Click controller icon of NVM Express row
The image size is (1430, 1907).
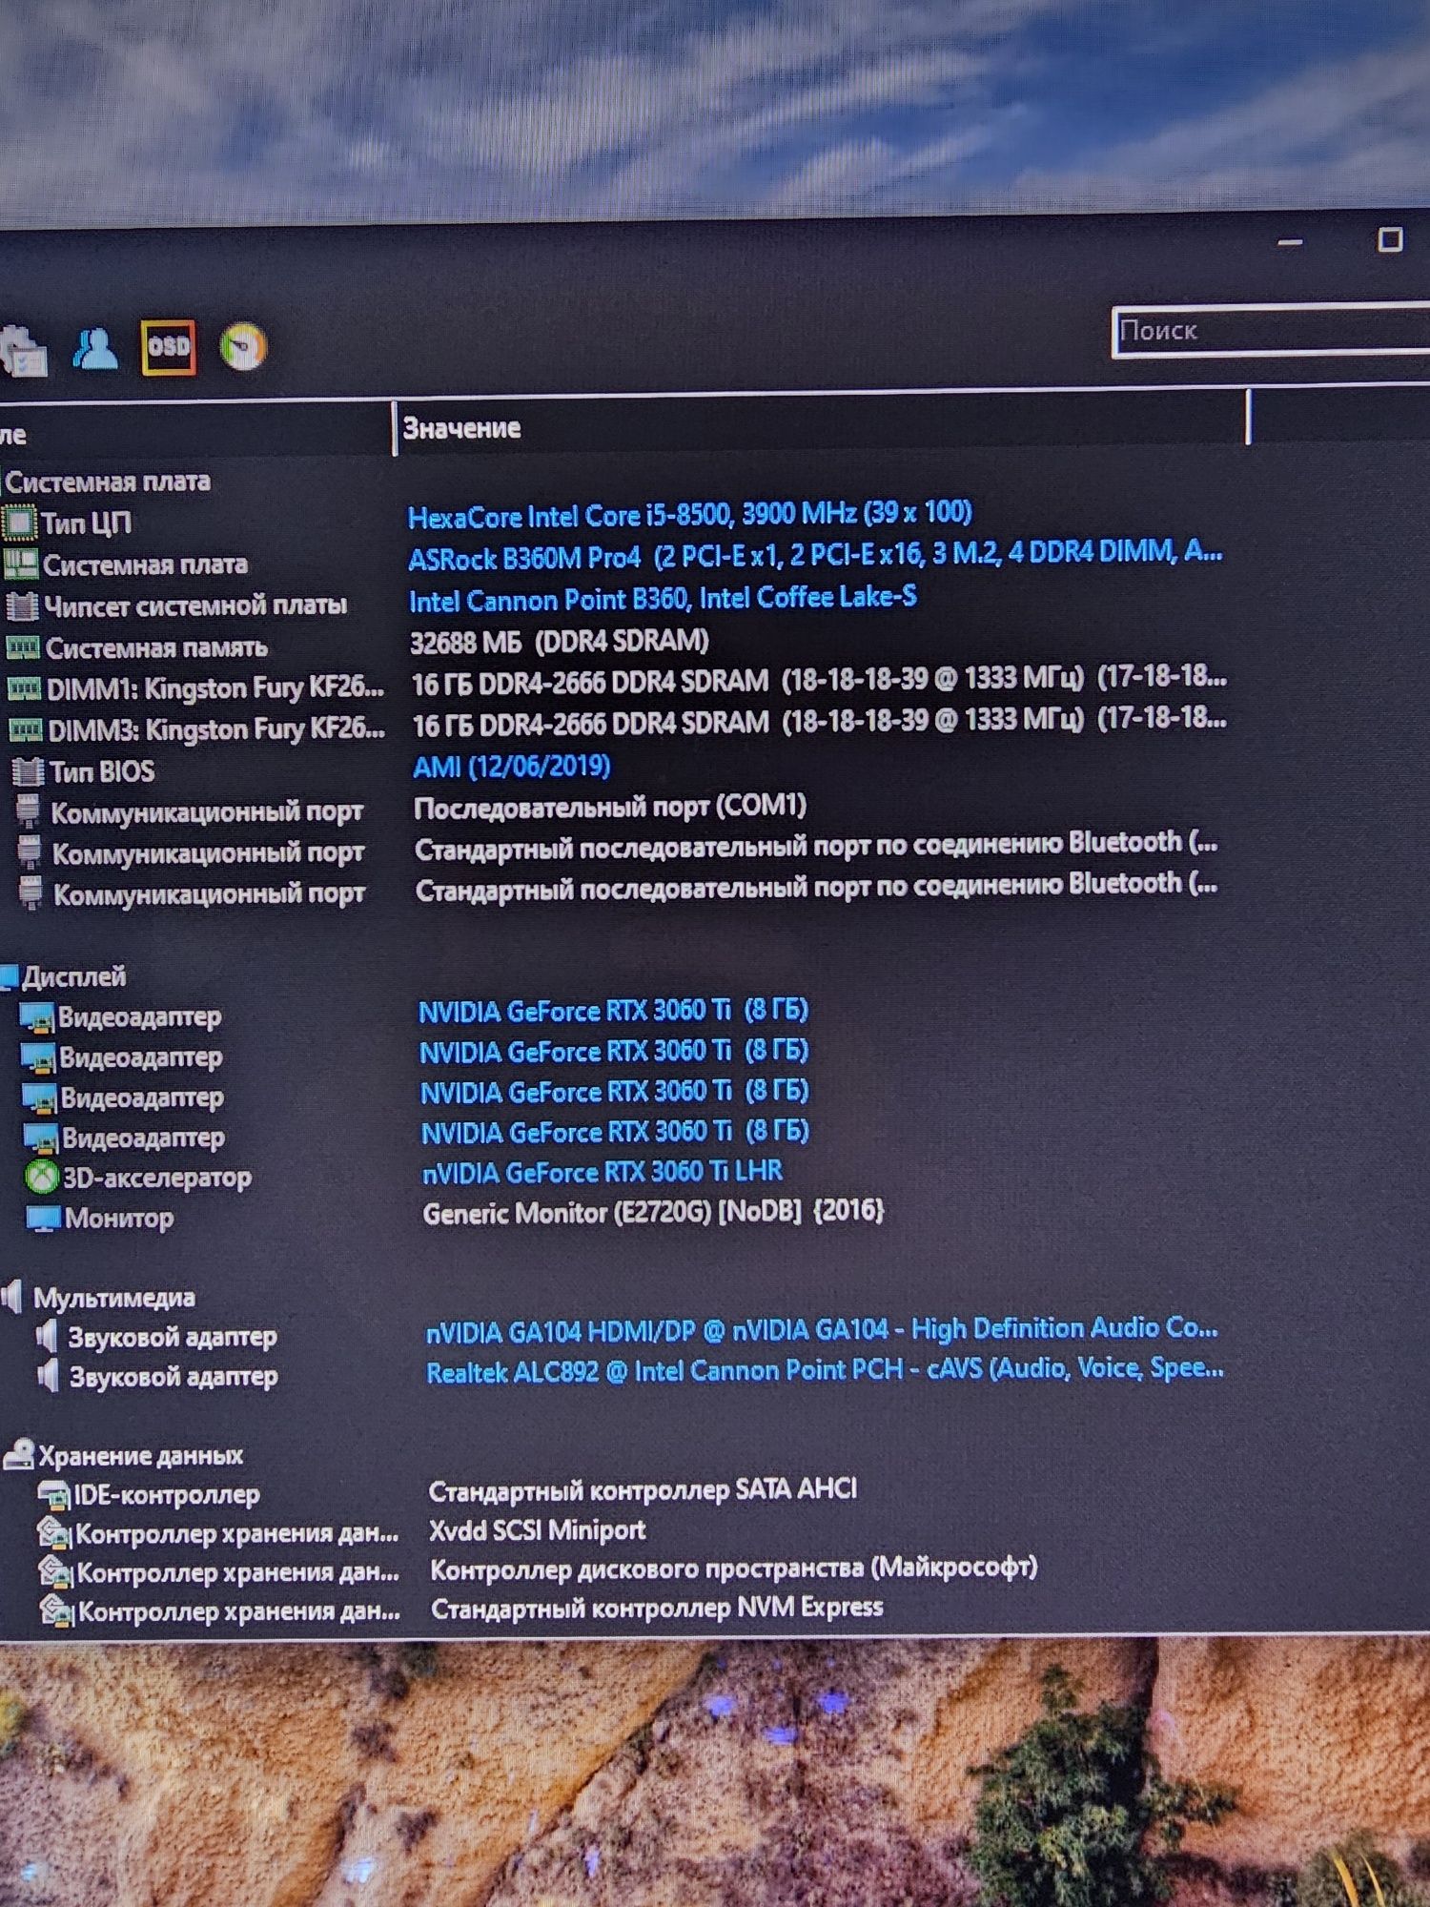(56, 1611)
